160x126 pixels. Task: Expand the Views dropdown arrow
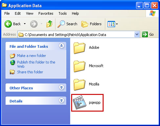pos(117,24)
